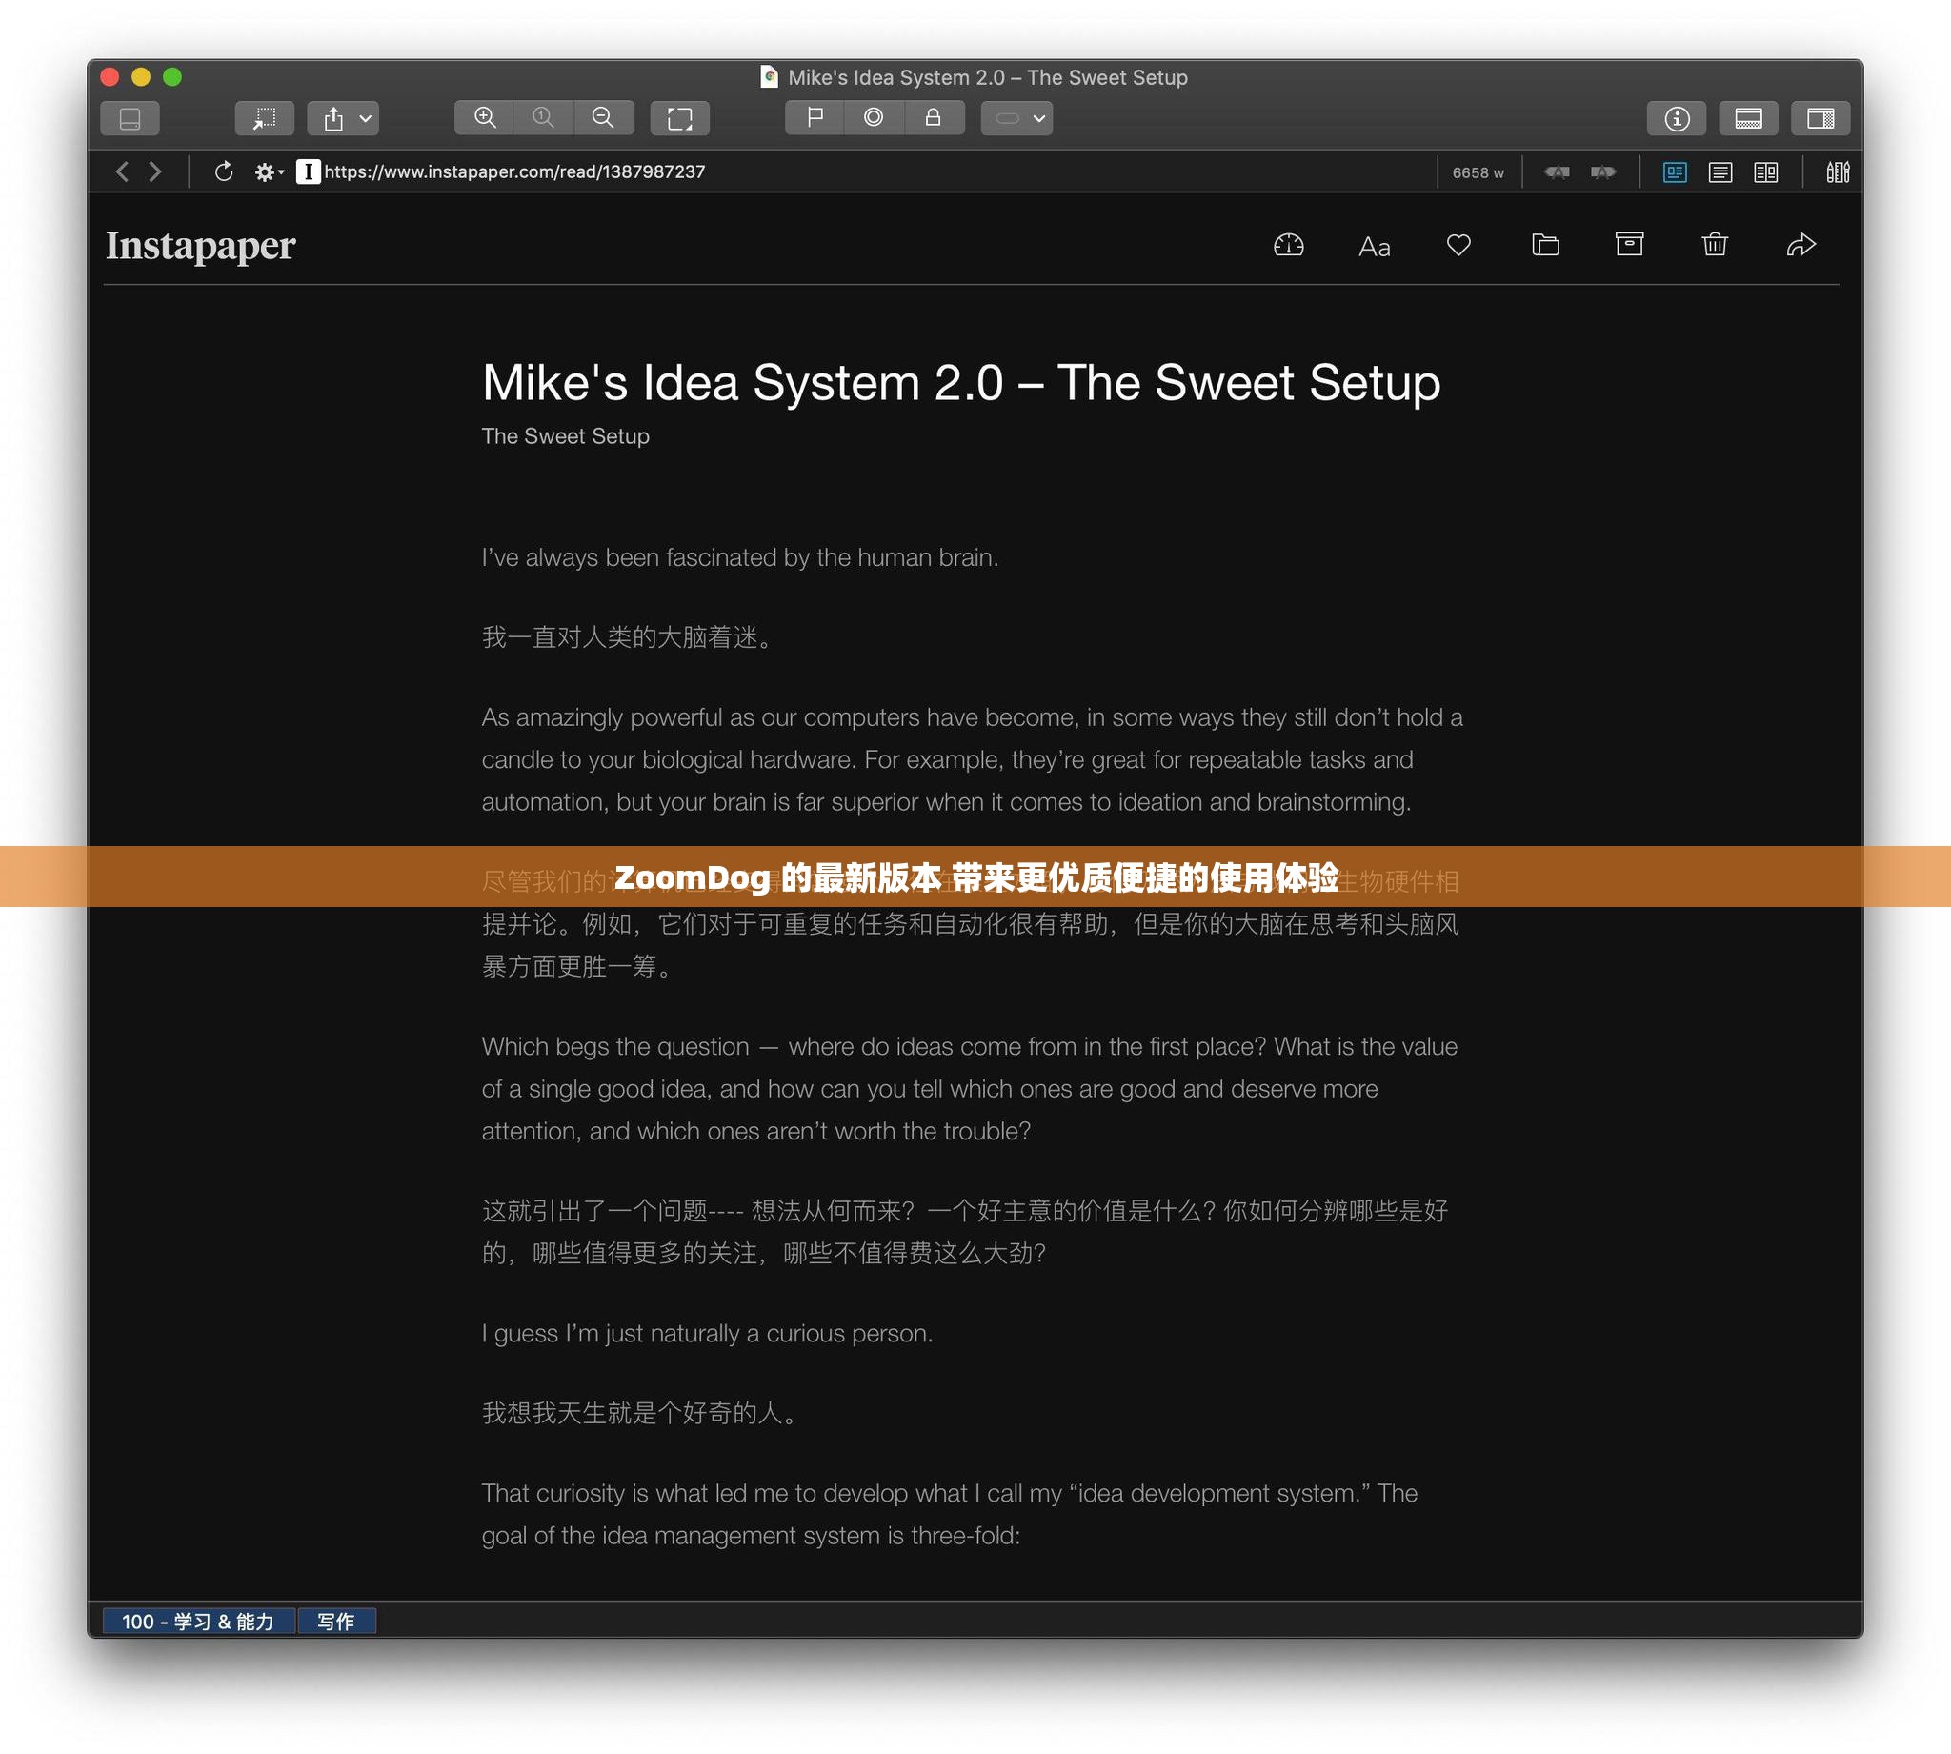Click the paragraph starting "As amazingly powerful"
The width and height of the screenshot is (1951, 1754).
pos(972,760)
